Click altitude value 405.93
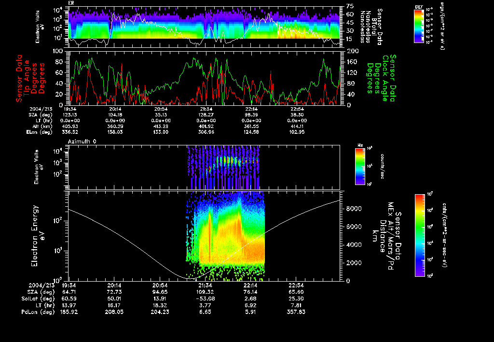This screenshot has width=494, height=342. (x=69, y=127)
